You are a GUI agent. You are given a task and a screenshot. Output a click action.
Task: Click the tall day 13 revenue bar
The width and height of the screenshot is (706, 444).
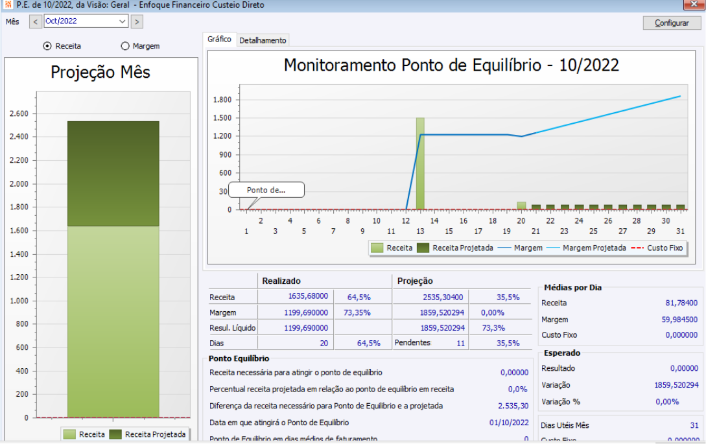pos(420,163)
